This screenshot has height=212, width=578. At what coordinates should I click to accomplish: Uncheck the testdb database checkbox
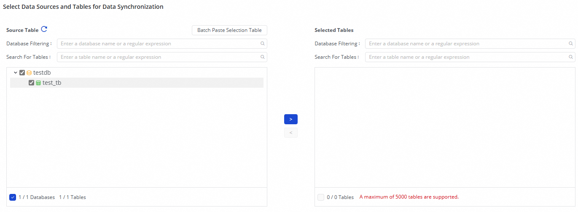[x=22, y=73]
